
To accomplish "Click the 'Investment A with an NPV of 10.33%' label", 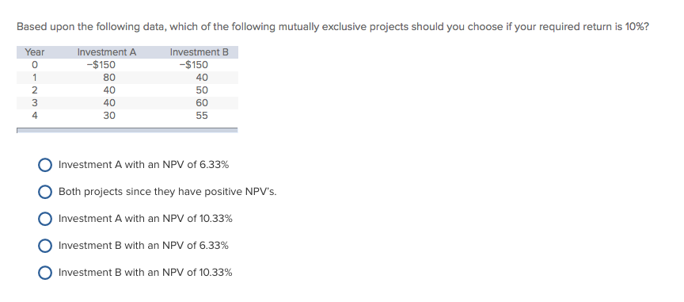I will click(x=145, y=219).
